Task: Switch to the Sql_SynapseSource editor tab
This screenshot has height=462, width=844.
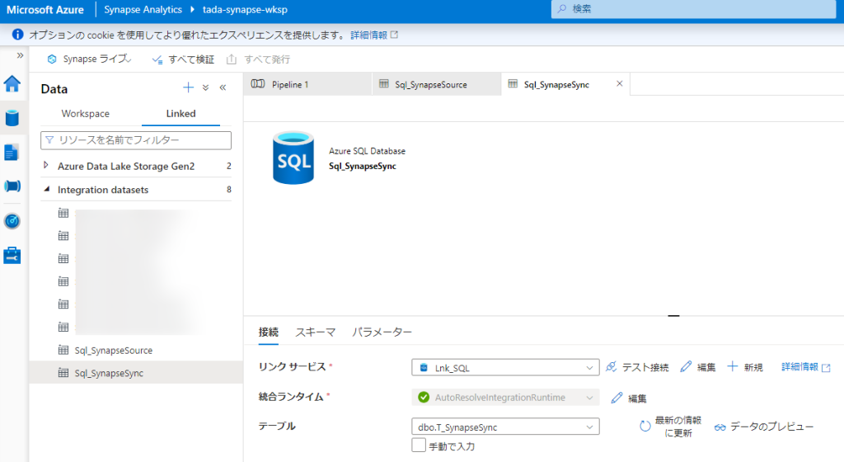Action: coord(437,84)
